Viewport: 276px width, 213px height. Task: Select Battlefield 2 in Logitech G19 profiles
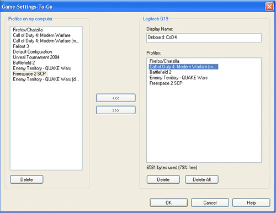(161, 72)
